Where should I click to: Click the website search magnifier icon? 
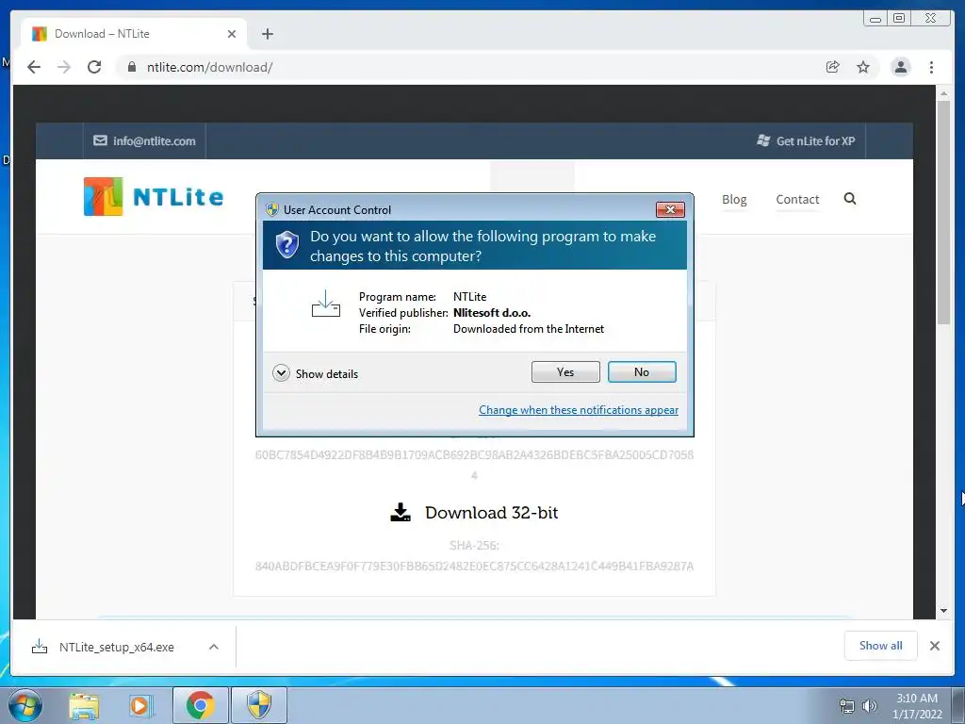850,198
